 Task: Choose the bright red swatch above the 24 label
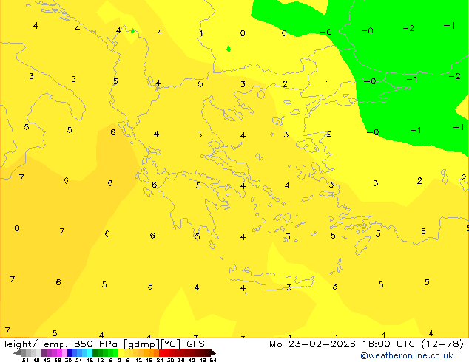[x=161, y=352]
